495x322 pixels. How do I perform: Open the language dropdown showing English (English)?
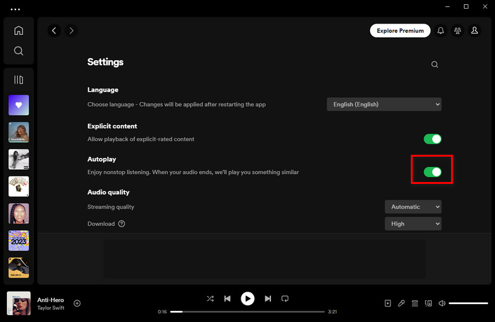384,104
